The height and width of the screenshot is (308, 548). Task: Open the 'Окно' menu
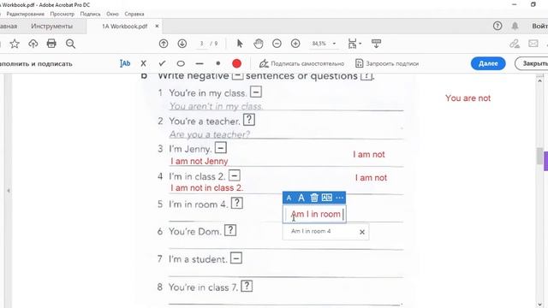[112, 14]
